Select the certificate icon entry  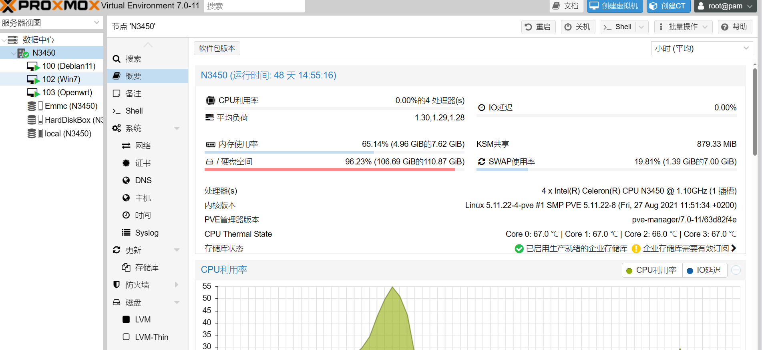(126, 163)
